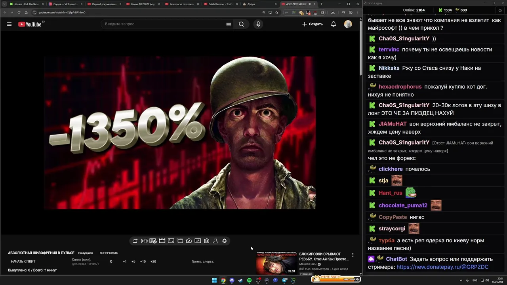
Task: Click the video thumbnail showing -1350%
Action: pyautogui.click(x=180, y=133)
